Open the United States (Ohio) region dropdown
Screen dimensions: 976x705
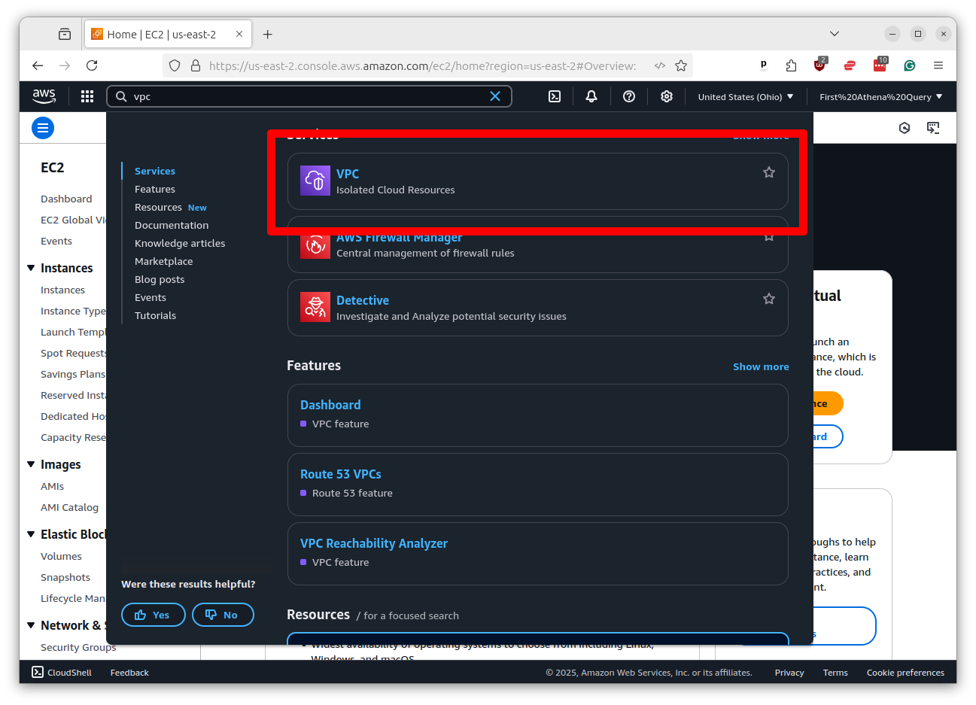(x=745, y=96)
